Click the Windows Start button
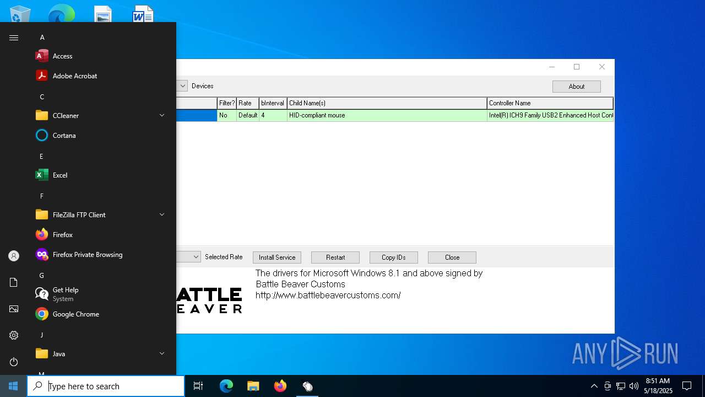Image resolution: width=705 pixels, height=397 pixels. (x=13, y=386)
